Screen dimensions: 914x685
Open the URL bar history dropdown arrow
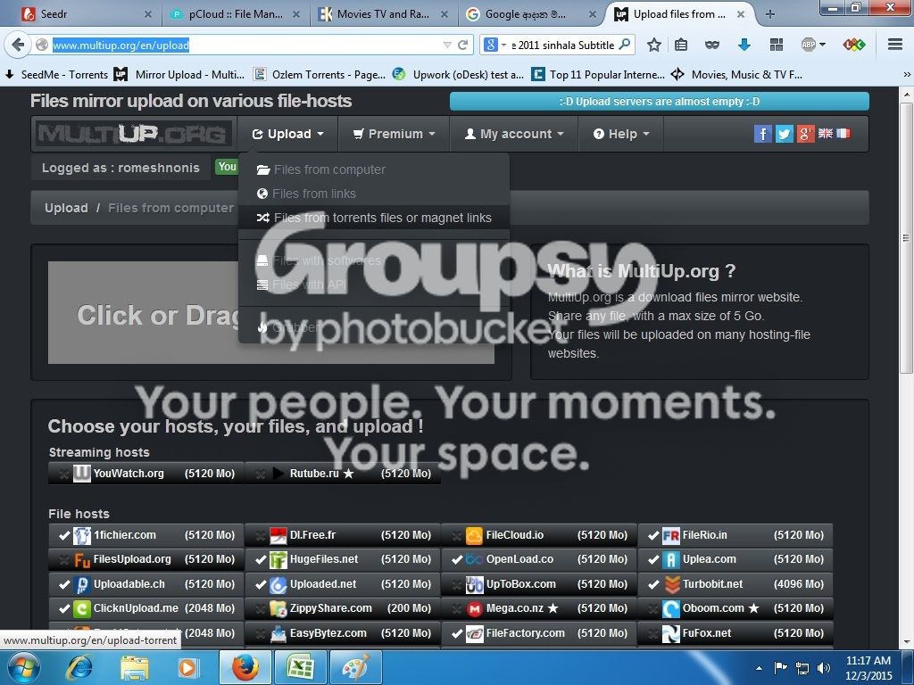tap(447, 45)
